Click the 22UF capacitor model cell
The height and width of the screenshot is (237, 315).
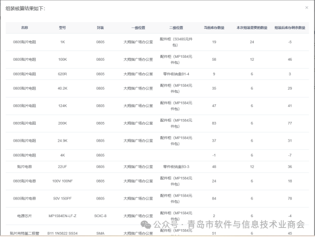63,167
